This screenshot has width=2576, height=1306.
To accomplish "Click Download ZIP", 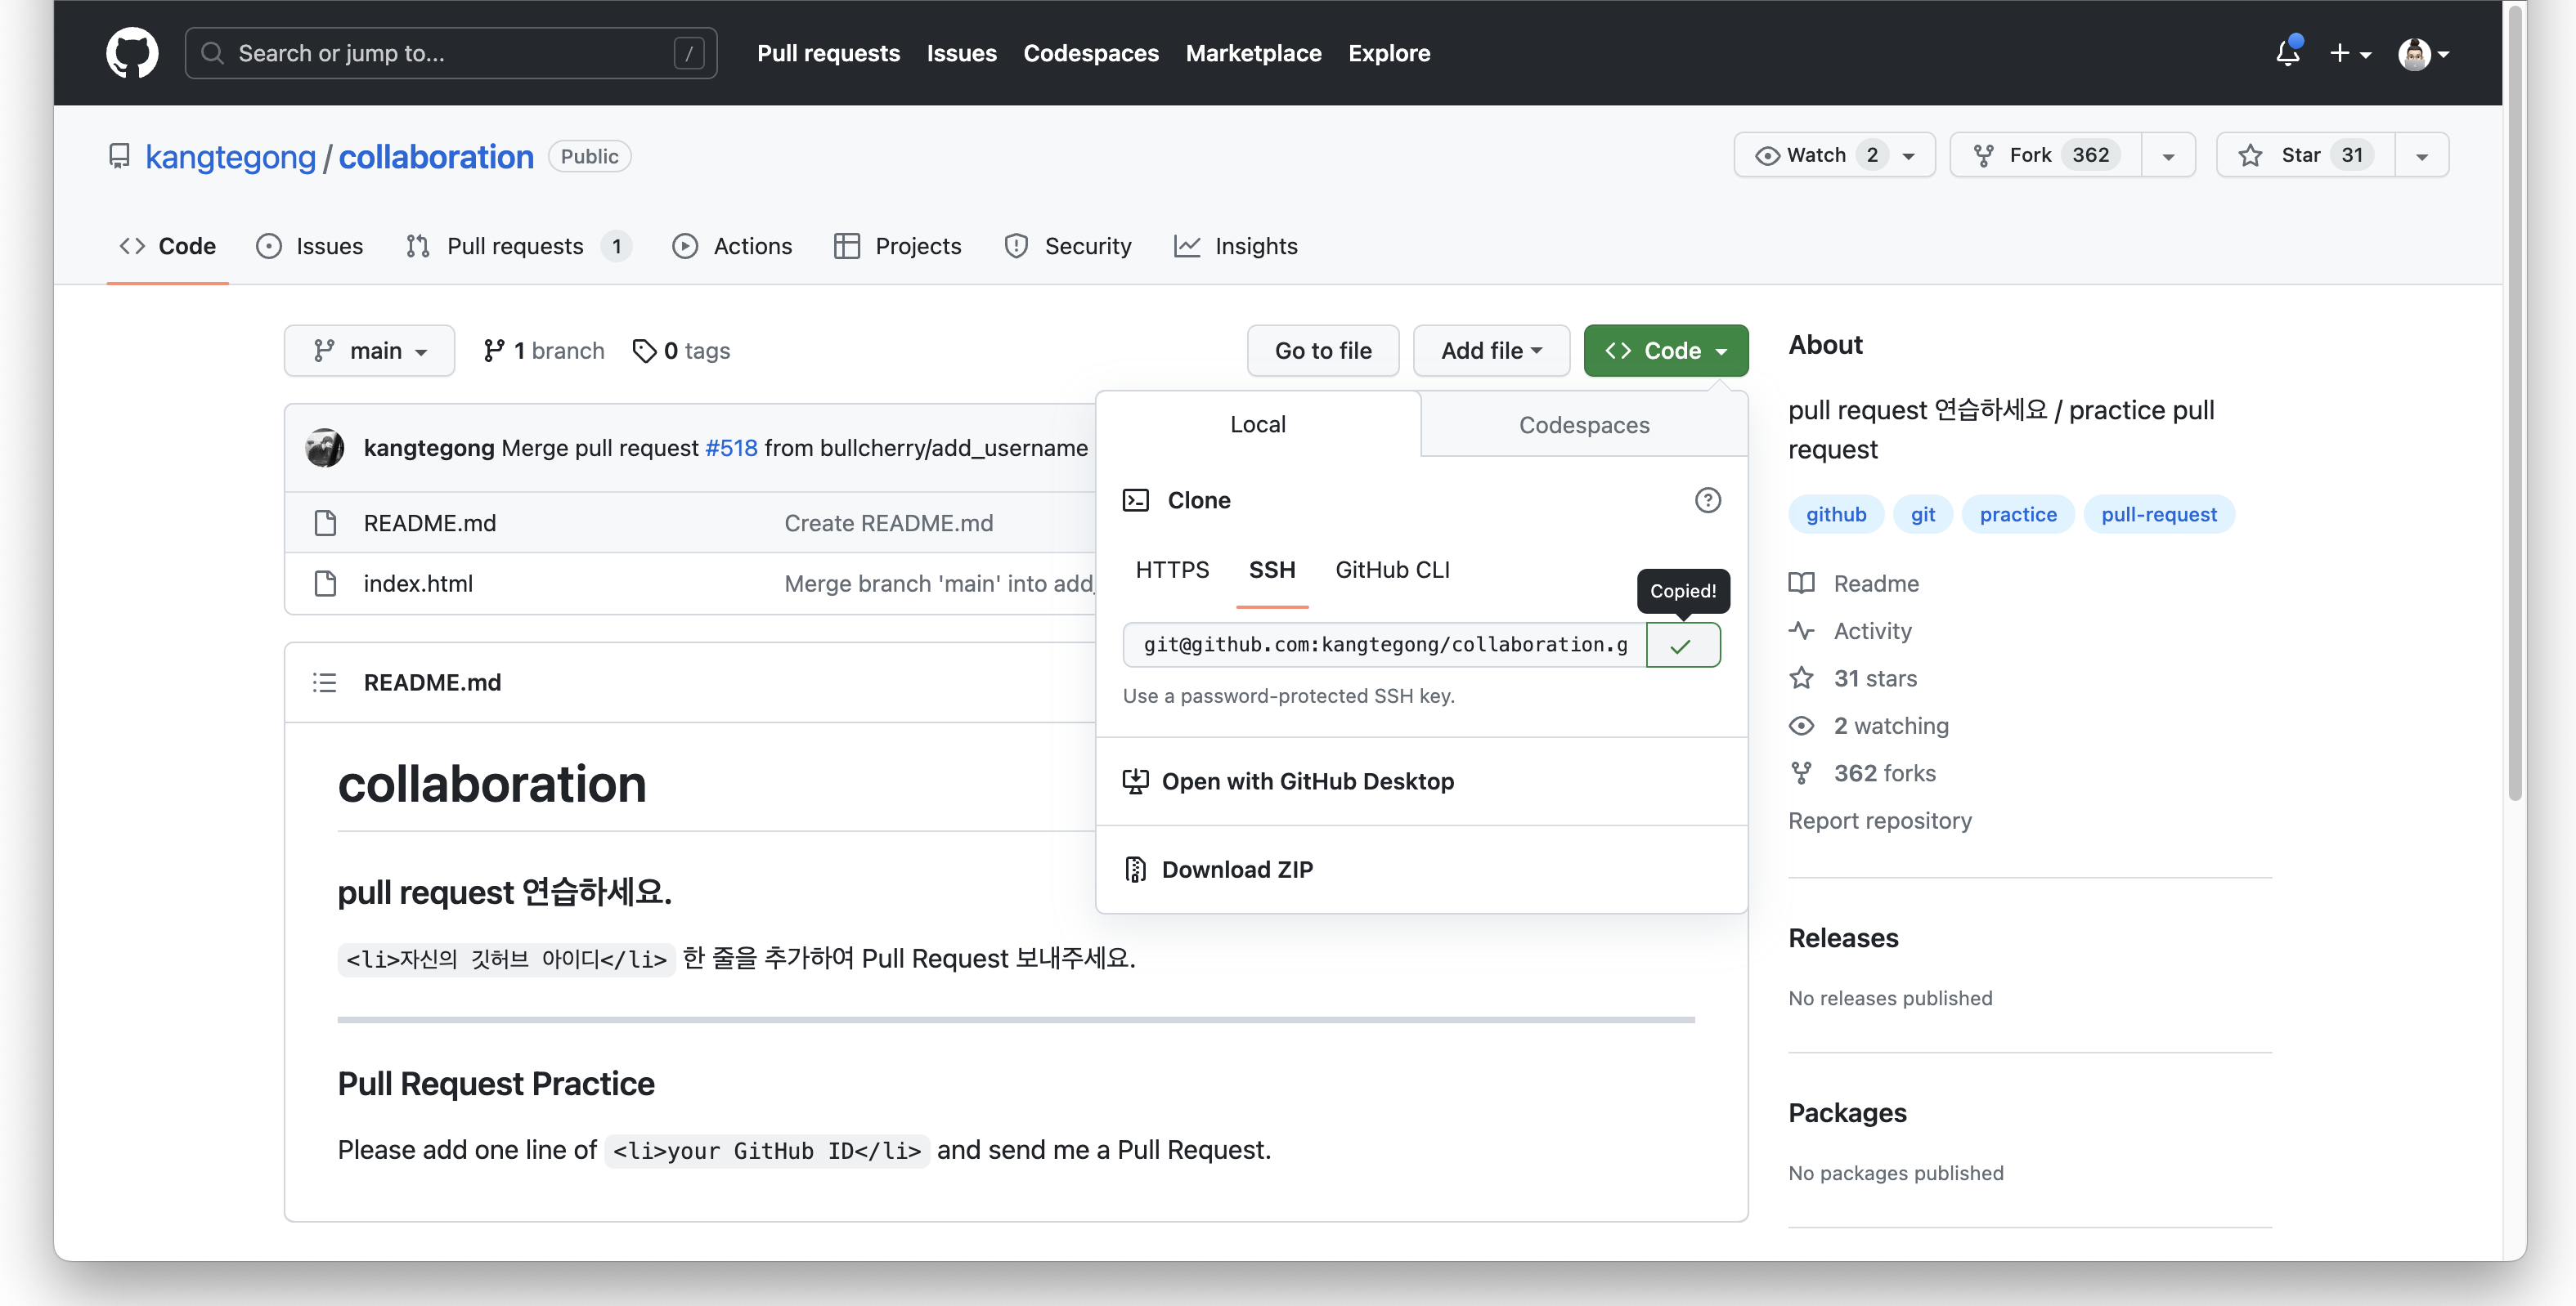I will coord(1422,870).
